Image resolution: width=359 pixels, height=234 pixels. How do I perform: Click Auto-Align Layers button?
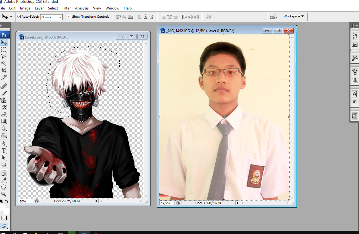[x=208, y=17]
